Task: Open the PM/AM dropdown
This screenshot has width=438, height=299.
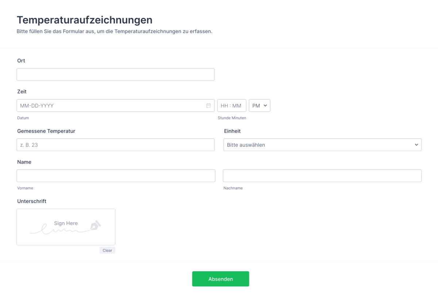Action: tap(259, 105)
